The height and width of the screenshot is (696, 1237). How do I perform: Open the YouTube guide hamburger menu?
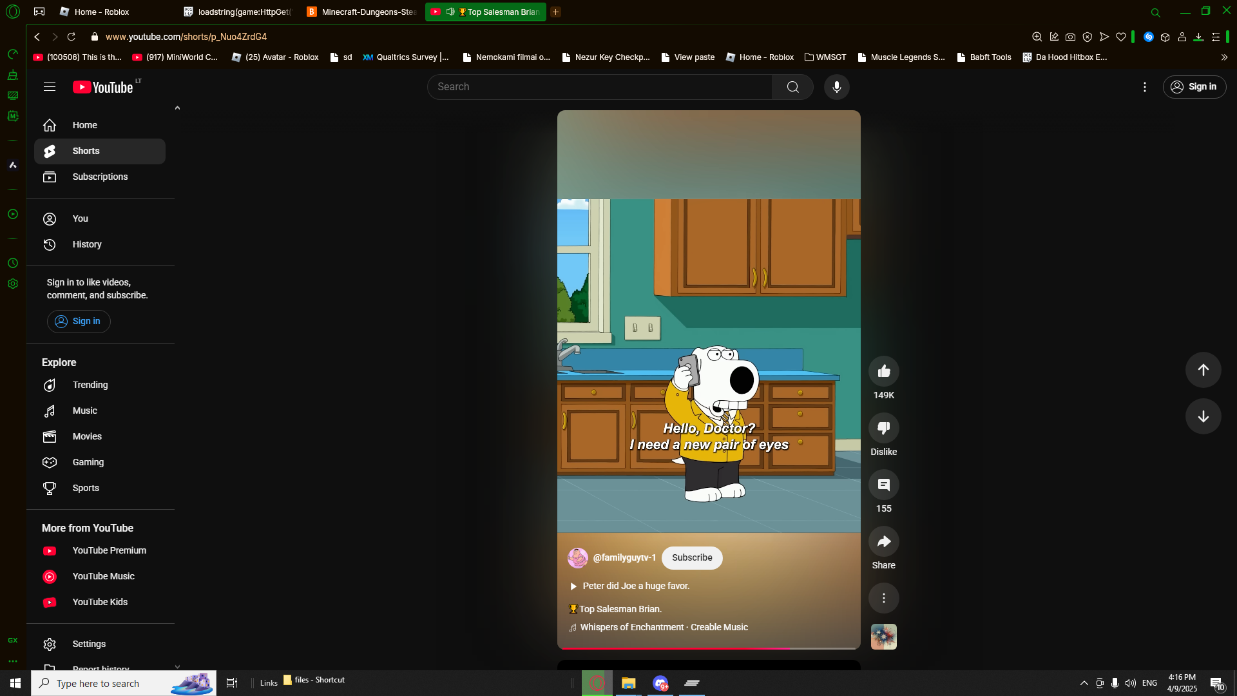coord(50,87)
